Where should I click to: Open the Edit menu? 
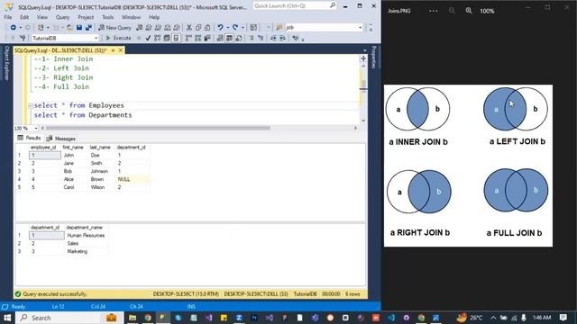(x=24, y=17)
